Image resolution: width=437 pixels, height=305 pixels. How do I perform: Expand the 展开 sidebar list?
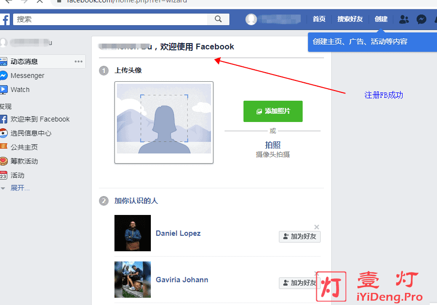pos(20,188)
